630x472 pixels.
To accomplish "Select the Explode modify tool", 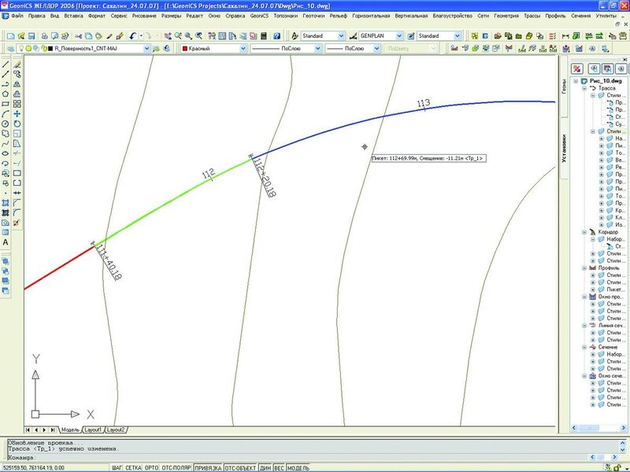I will (x=17, y=223).
